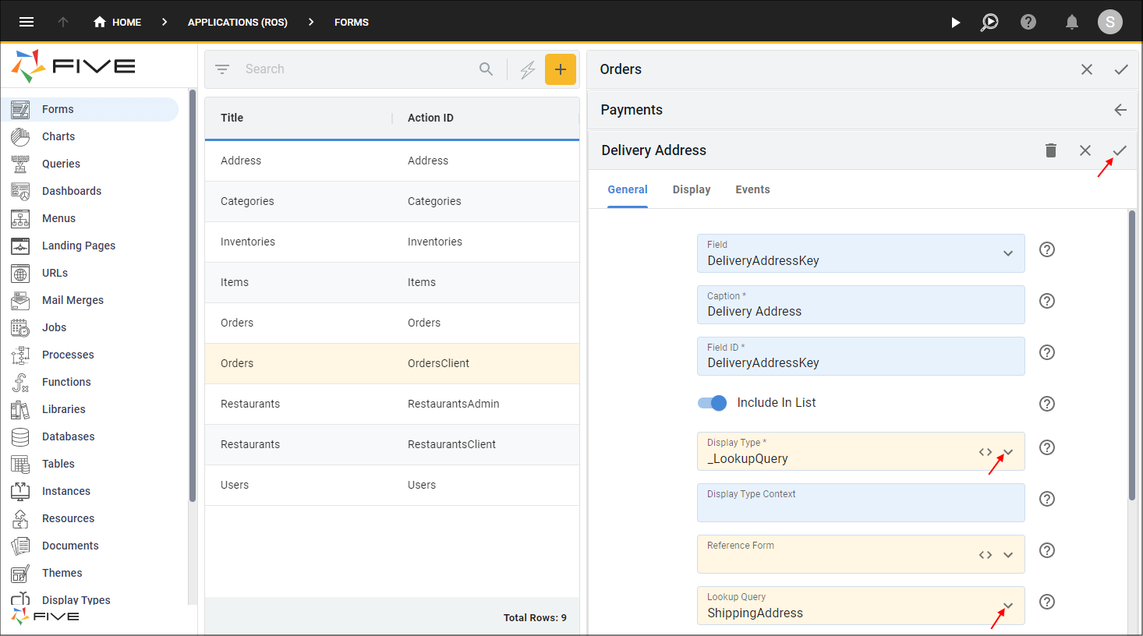1143x636 pixels.
Task: Click the up arrow navigation icon
Action: (x=63, y=22)
